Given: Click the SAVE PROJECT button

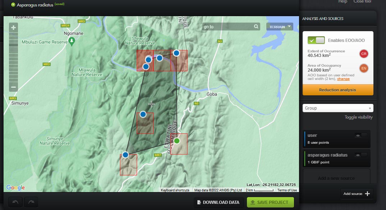Looking at the screenshot, I should point(270,202).
